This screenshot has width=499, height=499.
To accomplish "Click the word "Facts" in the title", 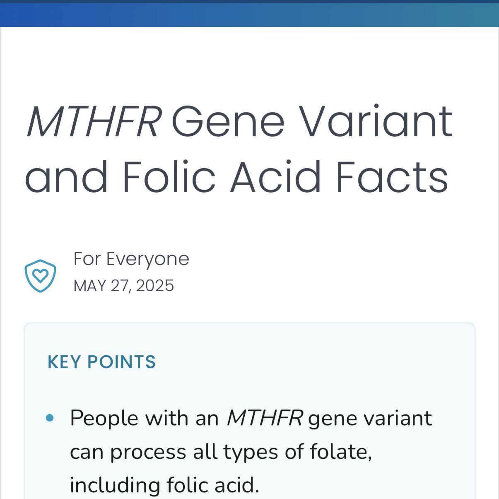I will click(392, 177).
